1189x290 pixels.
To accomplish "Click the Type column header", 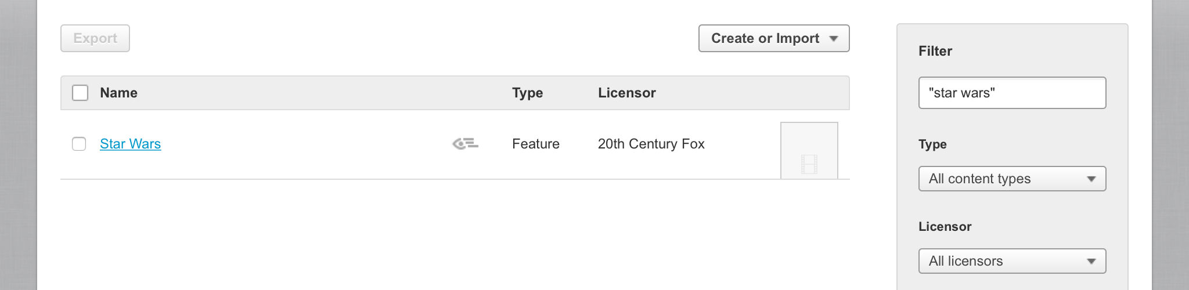I will click(527, 93).
